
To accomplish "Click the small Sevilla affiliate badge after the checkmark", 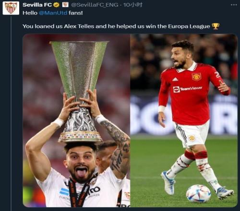I will [x=65, y=5].
